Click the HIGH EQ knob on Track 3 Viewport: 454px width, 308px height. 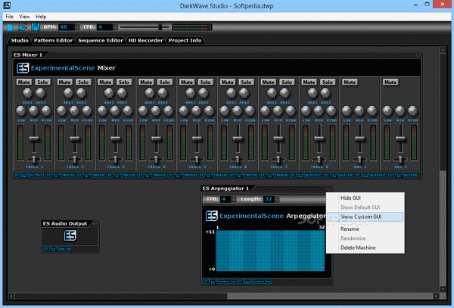[128, 110]
